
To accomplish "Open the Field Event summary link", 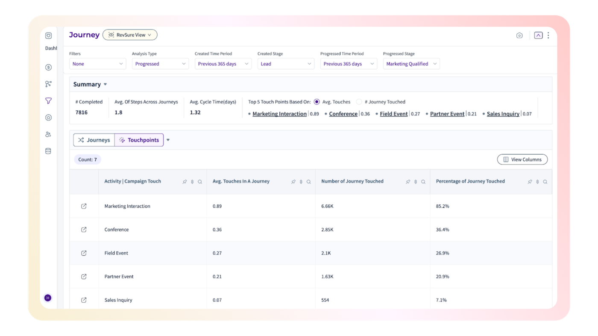I will (x=393, y=114).
